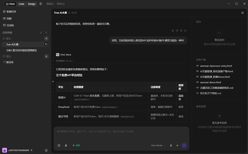Open the 帮助(H) menu
The height and width of the screenshot is (154, 248).
[61, 4]
